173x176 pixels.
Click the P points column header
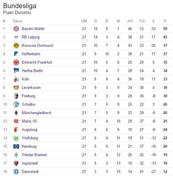tap(165, 21)
